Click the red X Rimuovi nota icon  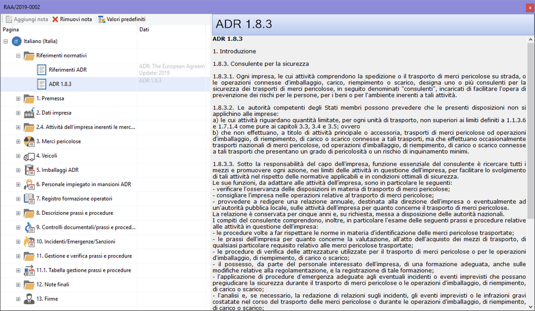[x=56, y=20]
